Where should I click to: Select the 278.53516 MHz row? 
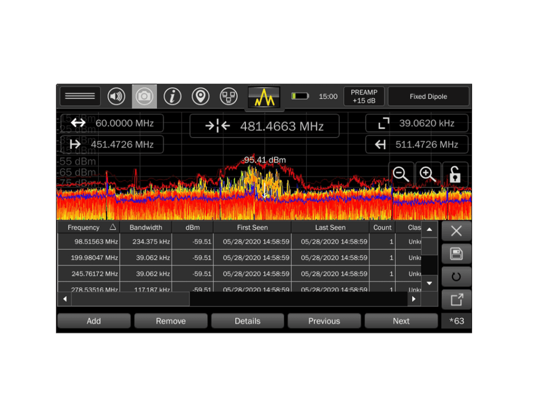coord(240,288)
